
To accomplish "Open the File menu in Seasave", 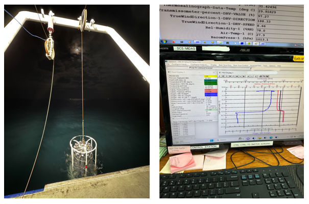I will (x=168, y=64).
